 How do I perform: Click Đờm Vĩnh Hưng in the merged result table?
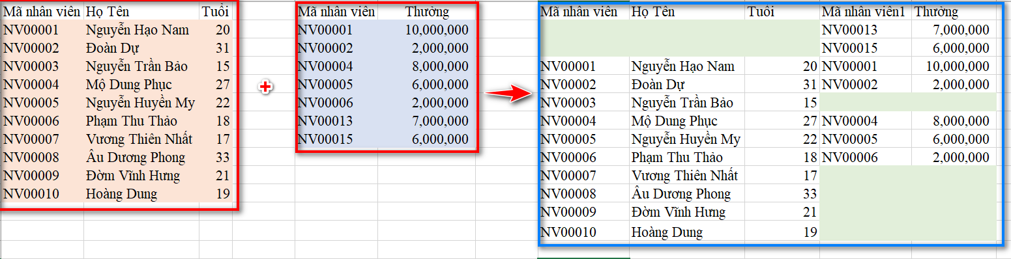click(679, 212)
